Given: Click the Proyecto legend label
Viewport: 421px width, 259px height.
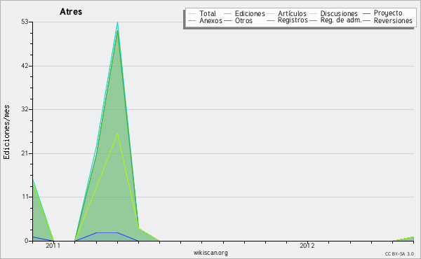Looking at the screenshot, I should [388, 13].
